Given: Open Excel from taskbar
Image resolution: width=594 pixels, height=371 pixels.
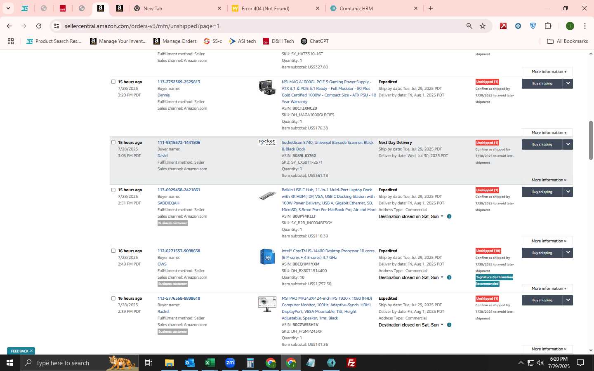Looking at the screenshot, I should click(x=210, y=363).
